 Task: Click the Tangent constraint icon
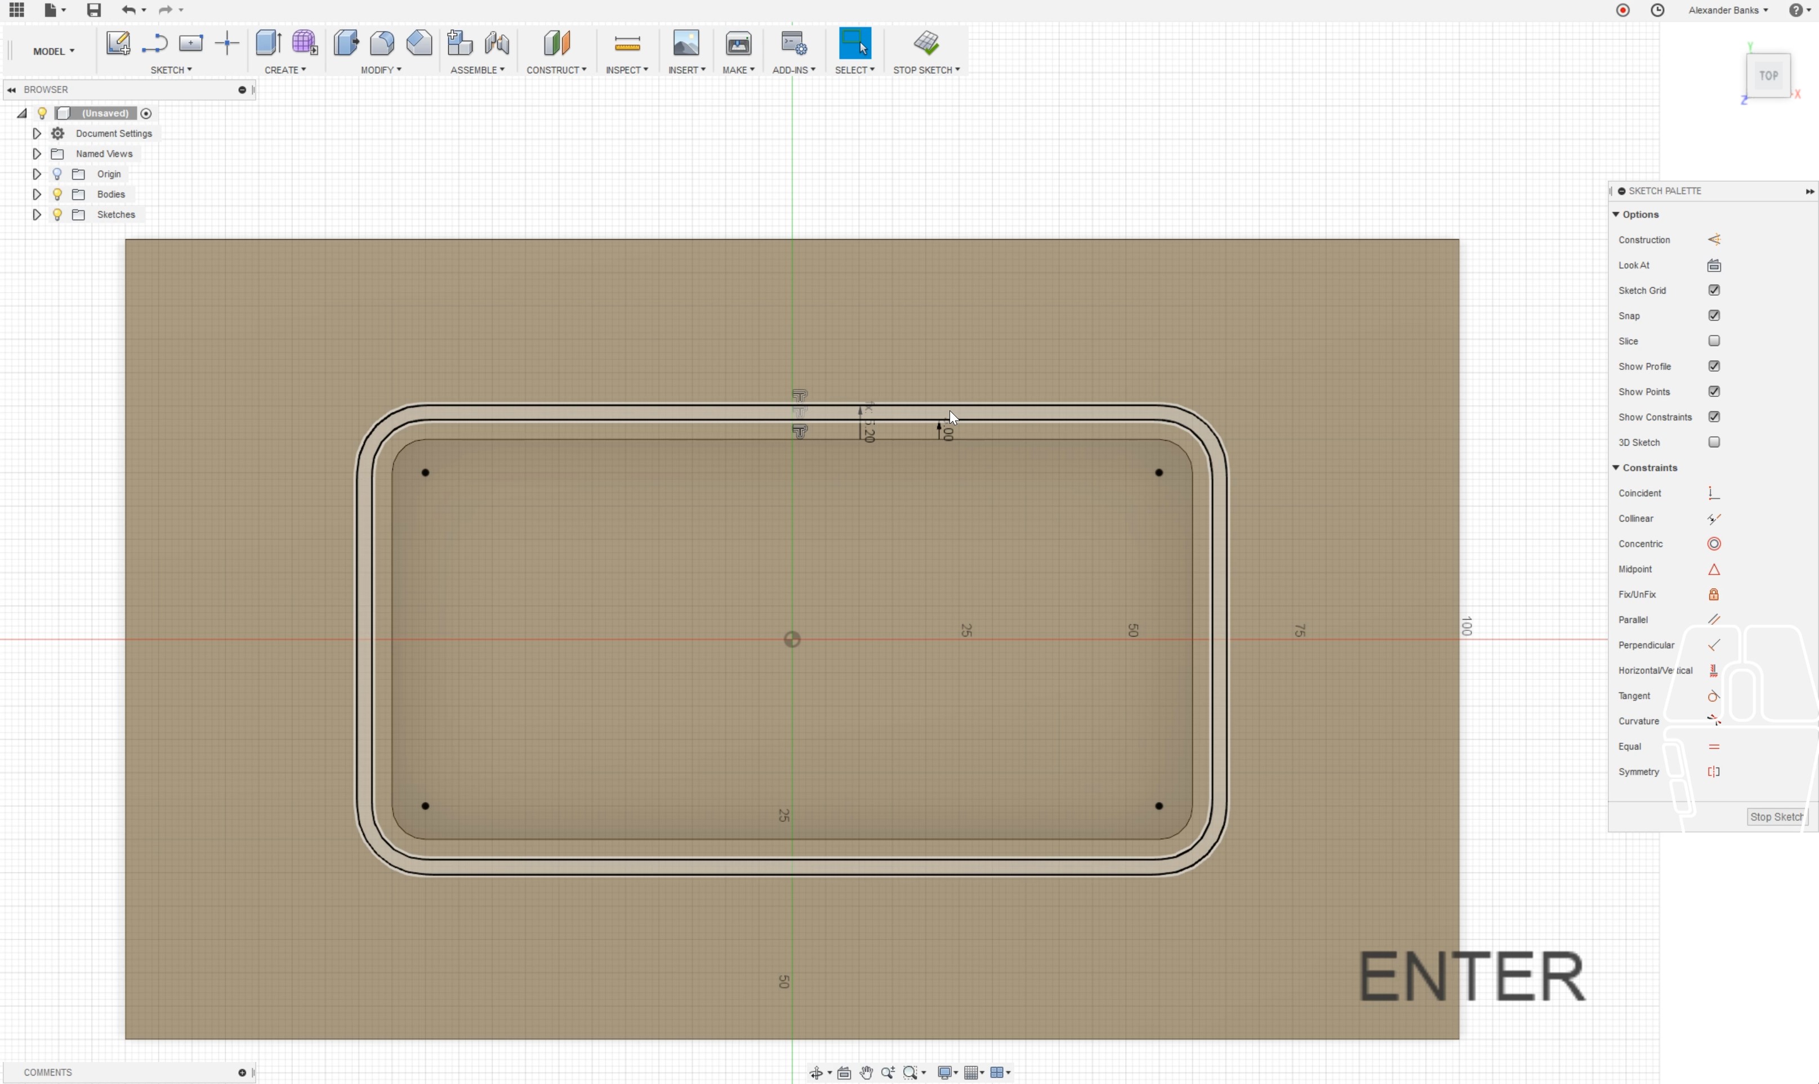pyautogui.click(x=1713, y=696)
